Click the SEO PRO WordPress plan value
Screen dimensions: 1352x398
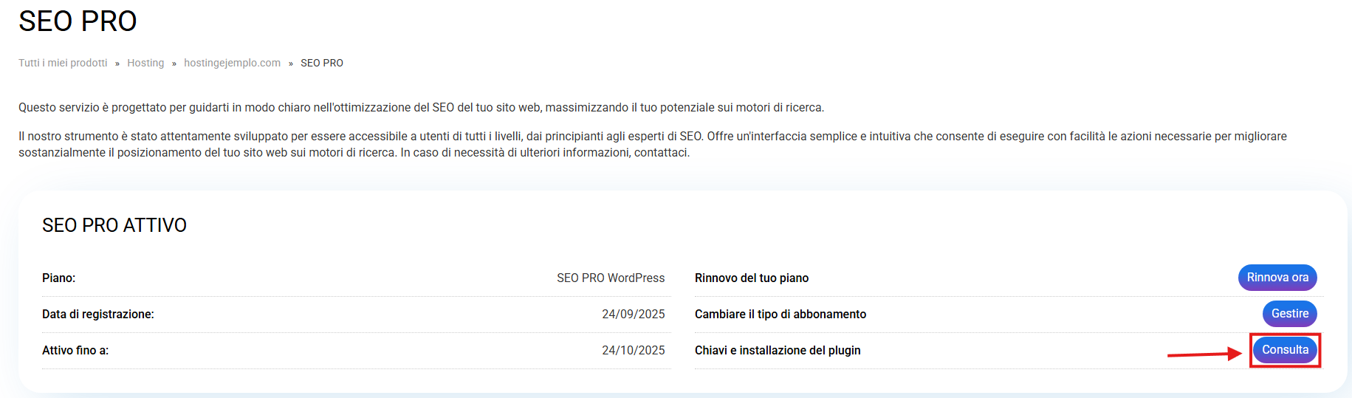point(610,278)
